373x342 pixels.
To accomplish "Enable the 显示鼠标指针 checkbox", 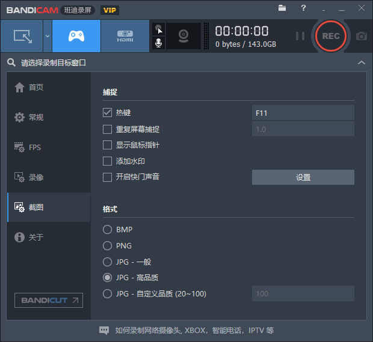I will click(108, 145).
